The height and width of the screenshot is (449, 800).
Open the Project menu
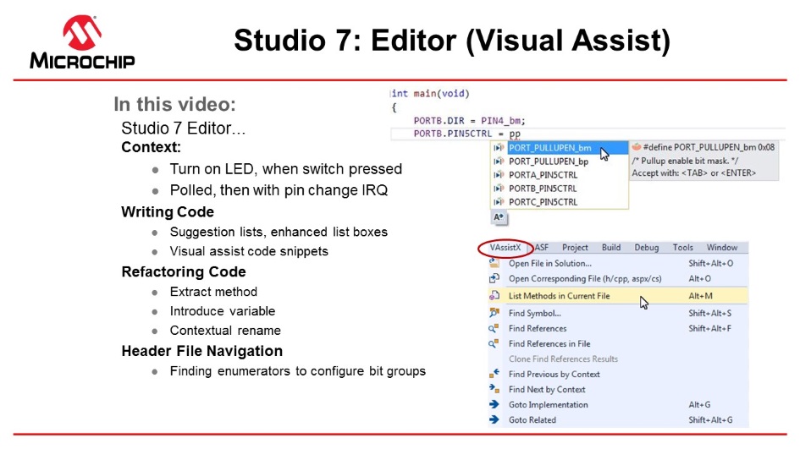tap(575, 248)
